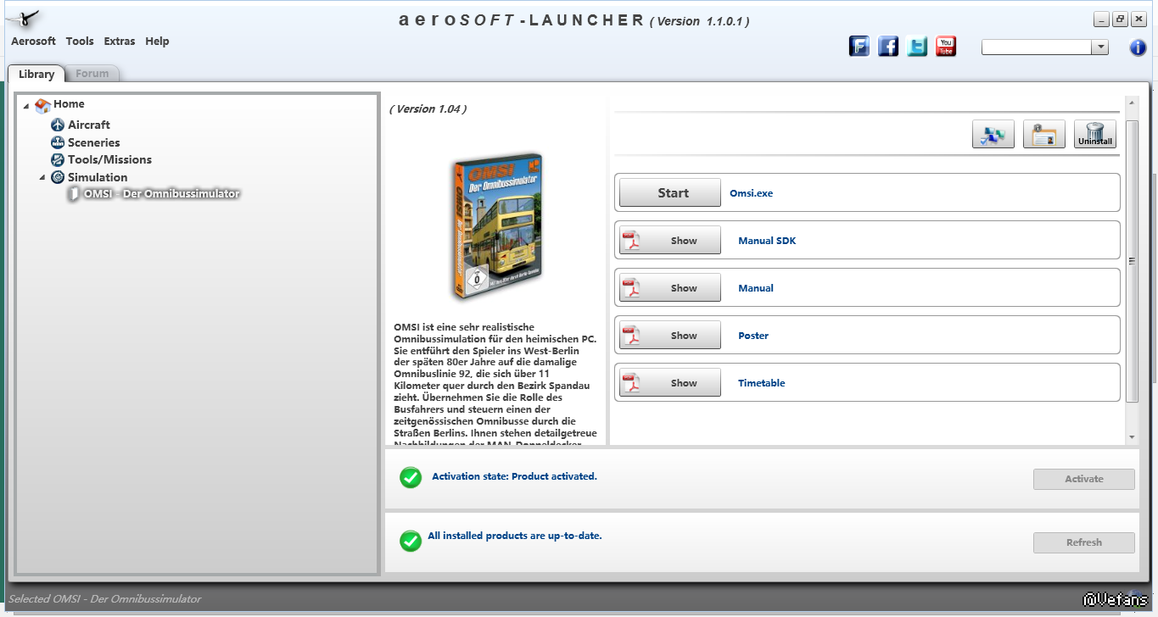Screen dimensions: 1158x617
Task: Click Show for Poster
Action: coord(670,336)
